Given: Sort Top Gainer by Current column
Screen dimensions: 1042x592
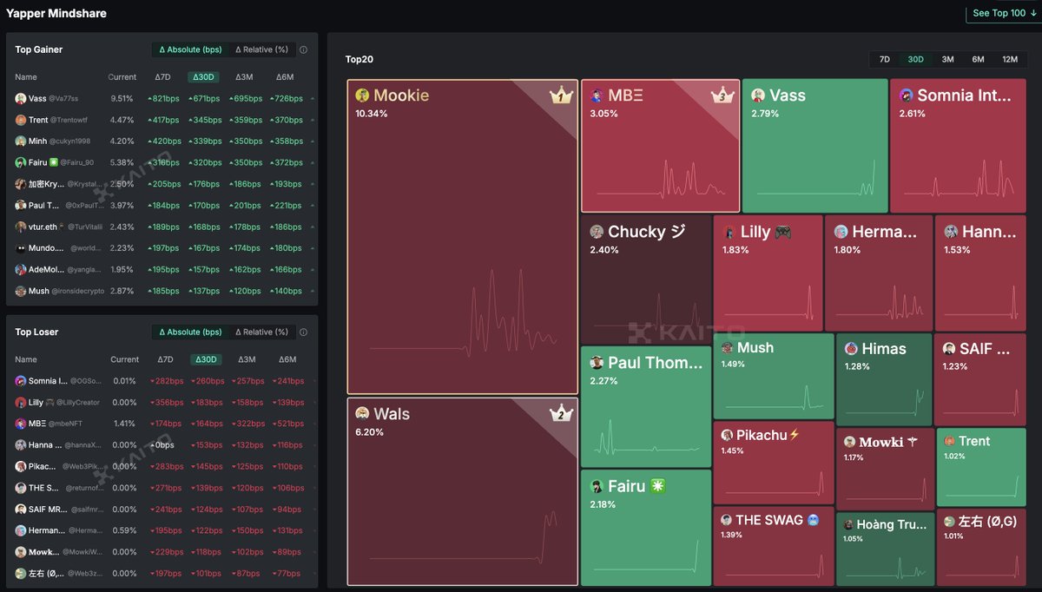Looking at the screenshot, I should 122,77.
